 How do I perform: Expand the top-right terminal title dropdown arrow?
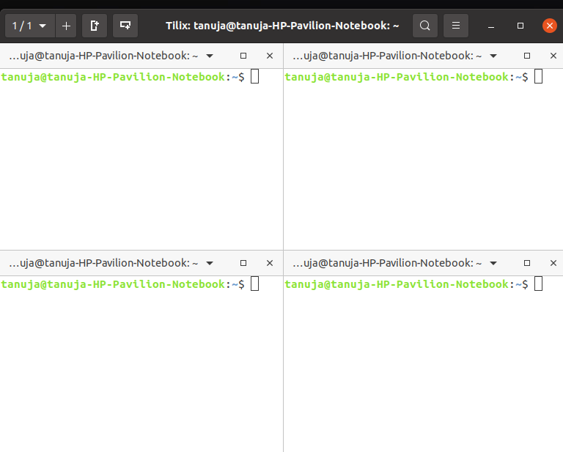tap(493, 56)
